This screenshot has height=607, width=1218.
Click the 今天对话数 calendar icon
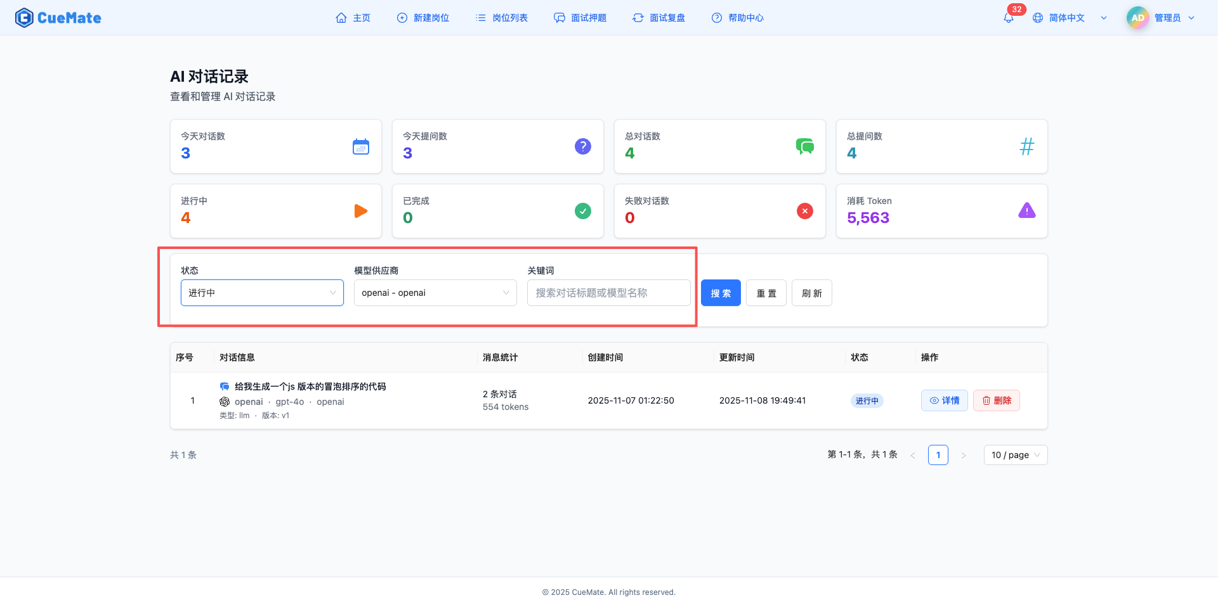pos(361,146)
